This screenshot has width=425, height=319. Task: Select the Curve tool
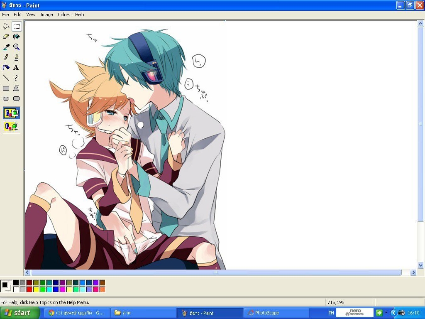17,78
